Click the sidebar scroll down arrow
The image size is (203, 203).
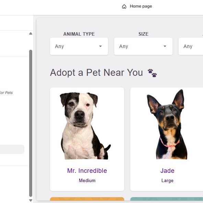tap(31, 200)
